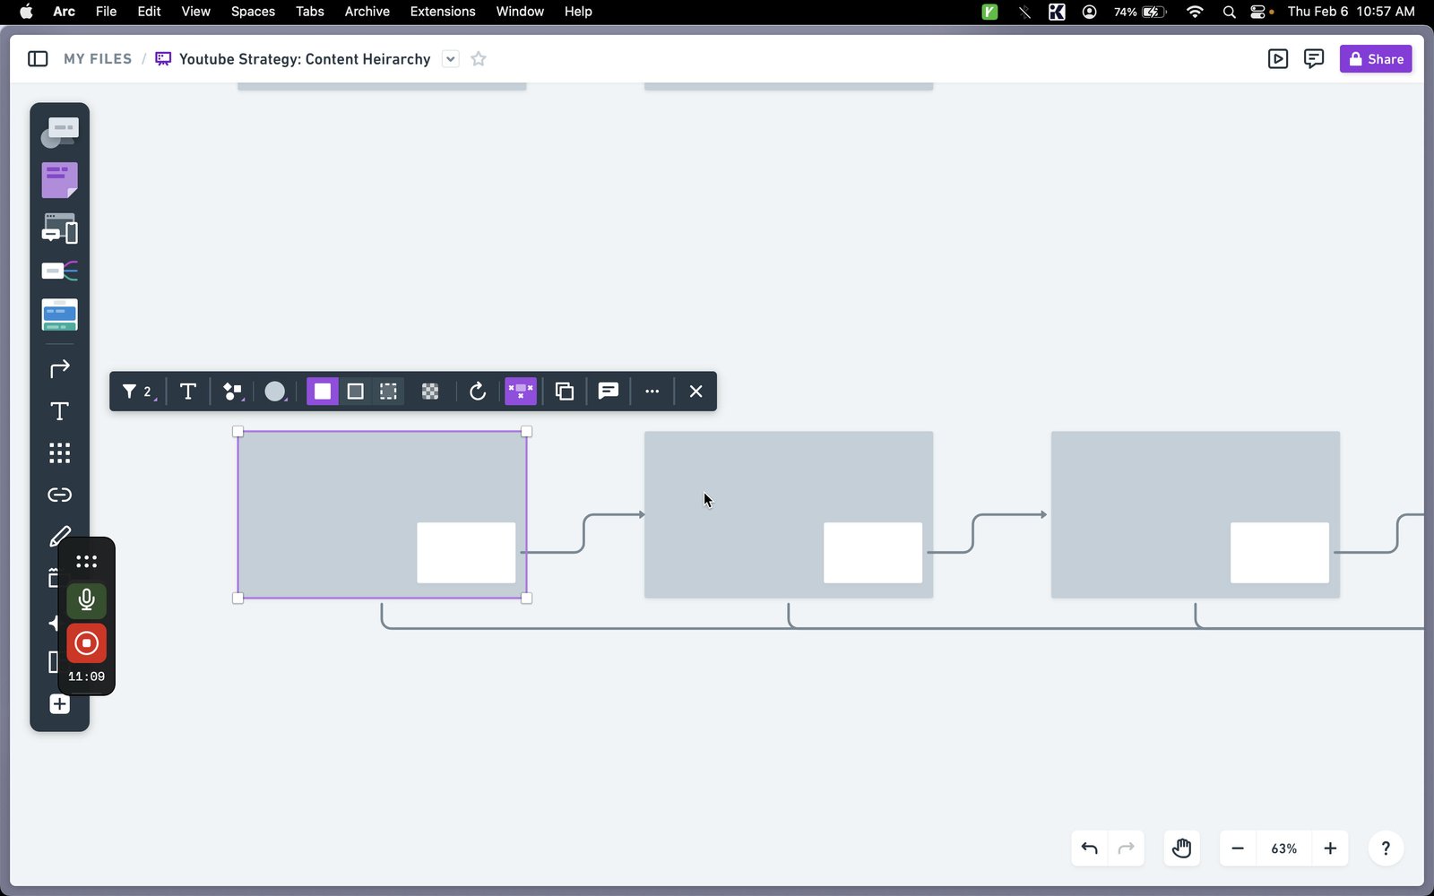1434x896 pixels.
Task: Open comments panel in top bar
Action: (1314, 59)
